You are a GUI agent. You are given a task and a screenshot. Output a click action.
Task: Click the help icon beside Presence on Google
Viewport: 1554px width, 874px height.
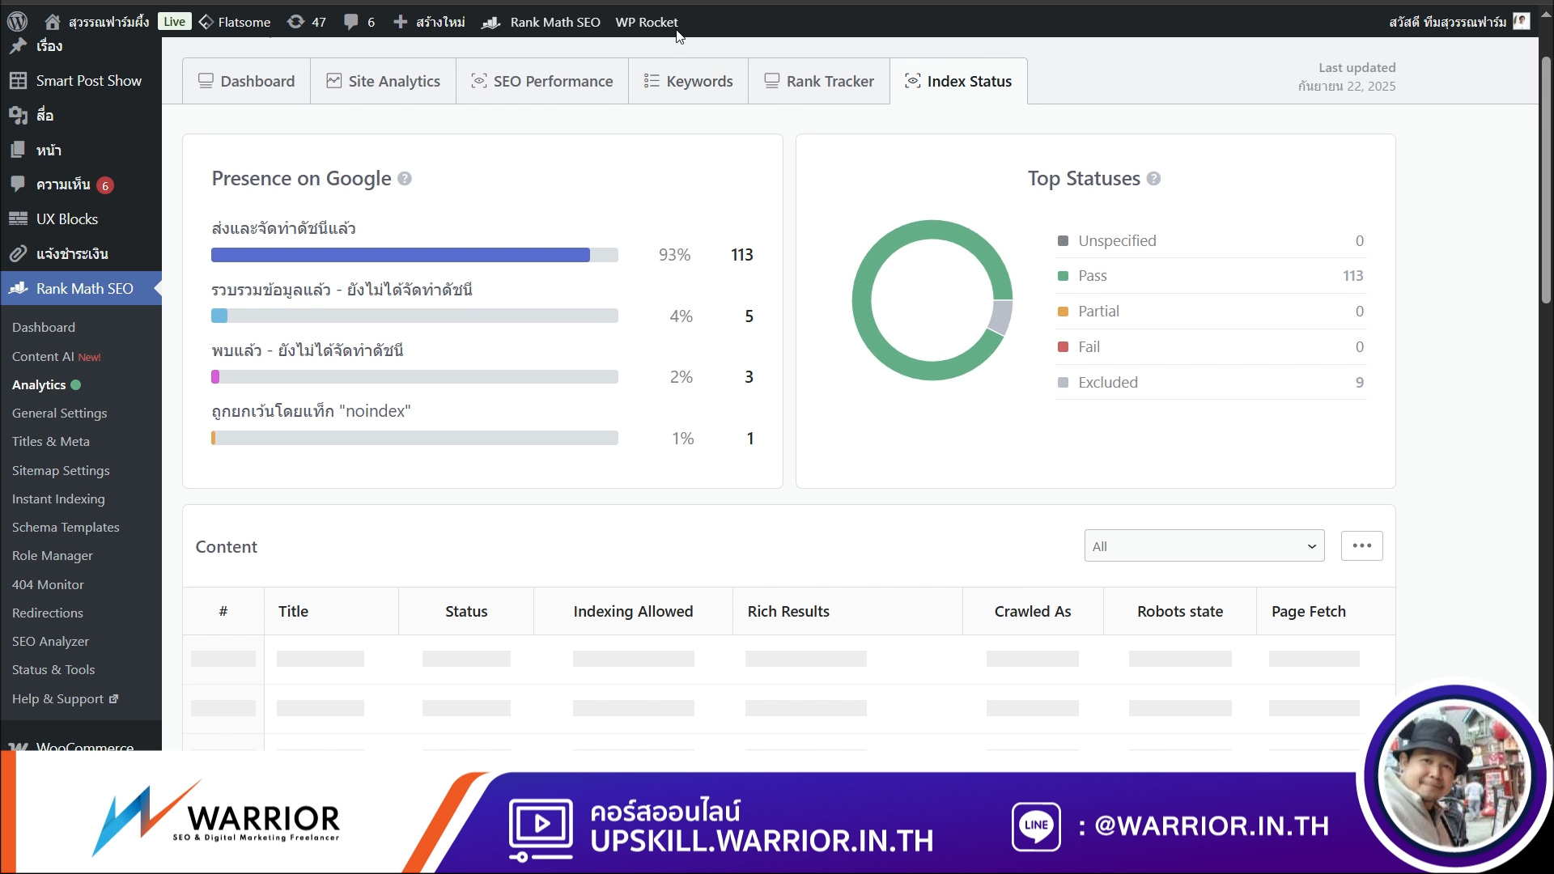pos(405,179)
